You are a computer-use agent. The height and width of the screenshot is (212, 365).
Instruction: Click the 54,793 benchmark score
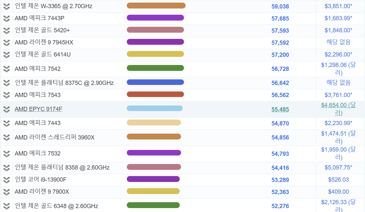pyautogui.click(x=280, y=154)
